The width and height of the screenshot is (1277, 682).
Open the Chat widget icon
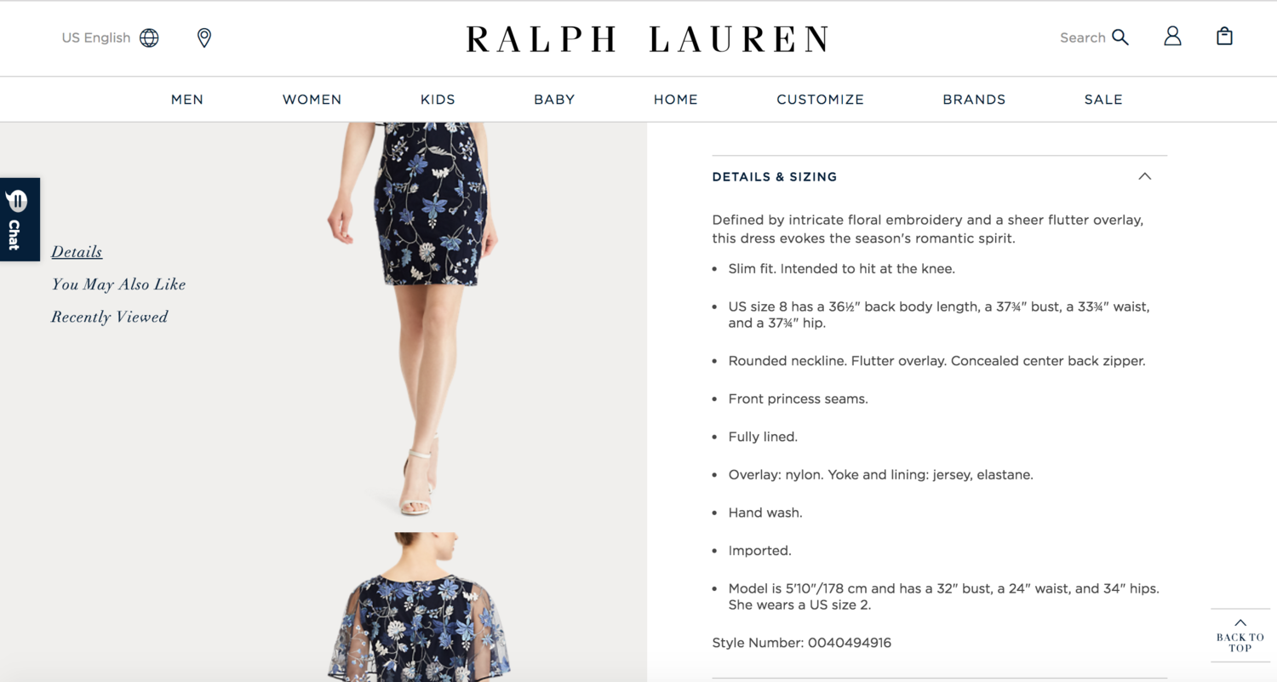tap(20, 220)
